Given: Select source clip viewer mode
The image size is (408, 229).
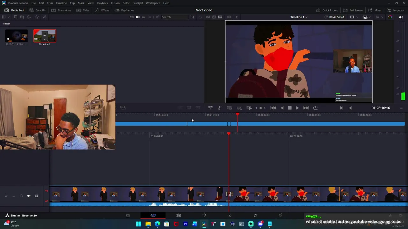Looking at the screenshot, I should click(x=208, y=17).
